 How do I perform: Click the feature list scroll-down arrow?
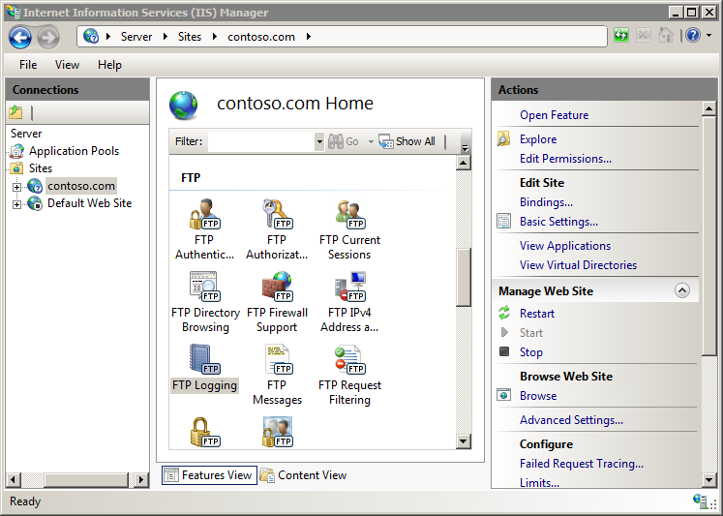464,441
